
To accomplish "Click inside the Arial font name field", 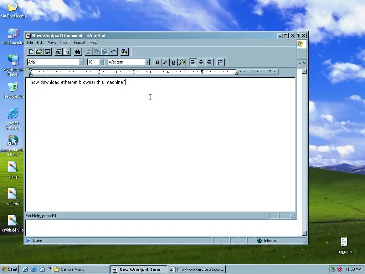I will [53, 62].
